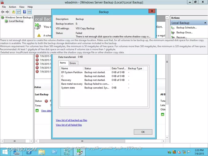The width and height of the screenshot is (208, 156).
Task: Click the main pane horizontal scrollbar thumb
Action: [82, 141]
